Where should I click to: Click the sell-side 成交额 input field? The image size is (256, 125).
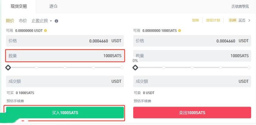(x=192, y=81)
